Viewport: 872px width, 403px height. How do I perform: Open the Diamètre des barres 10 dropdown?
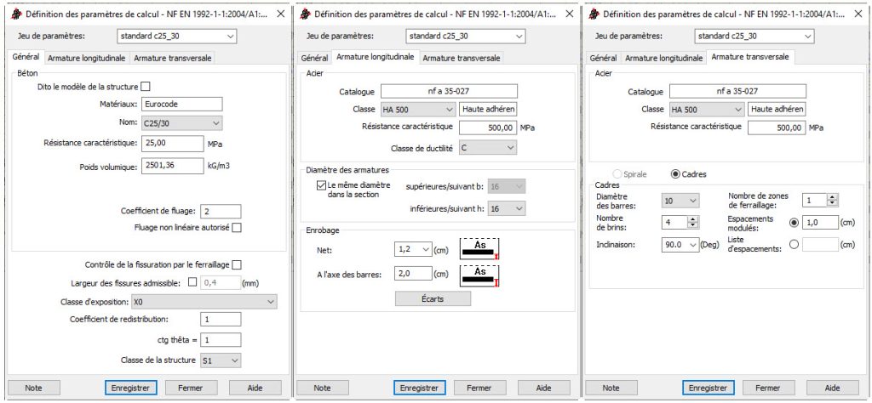coord(681,201)
